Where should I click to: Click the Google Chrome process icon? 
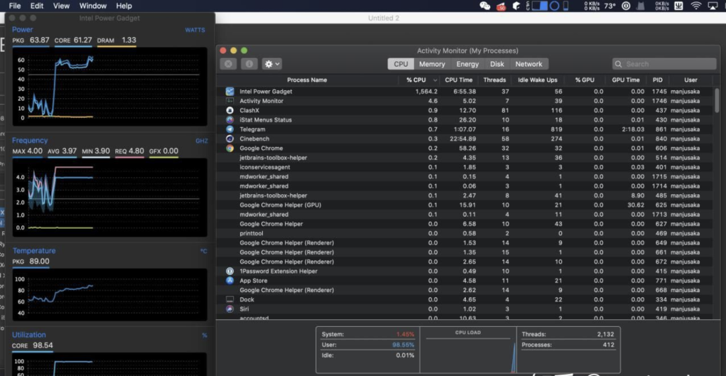(x=230, y=148)
